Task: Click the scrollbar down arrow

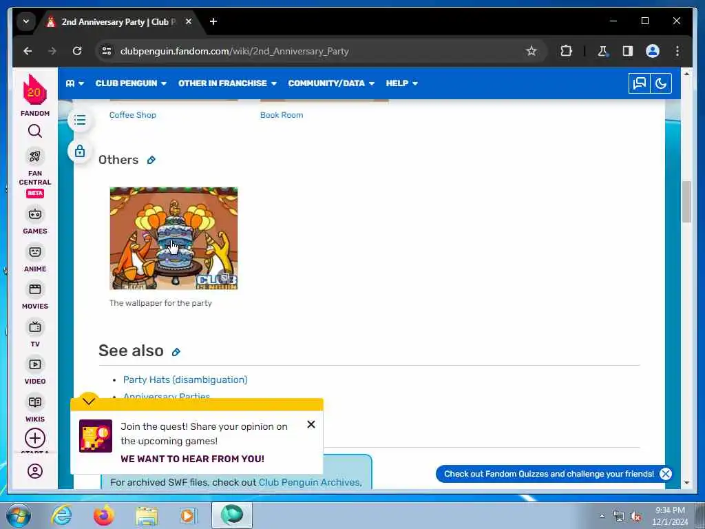Action: [x=686, y=483]
